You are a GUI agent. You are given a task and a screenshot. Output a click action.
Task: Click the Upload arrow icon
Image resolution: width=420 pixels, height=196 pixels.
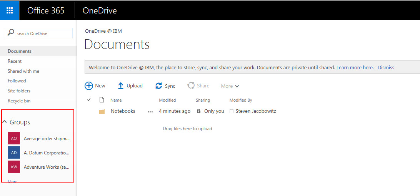point(121,86)
